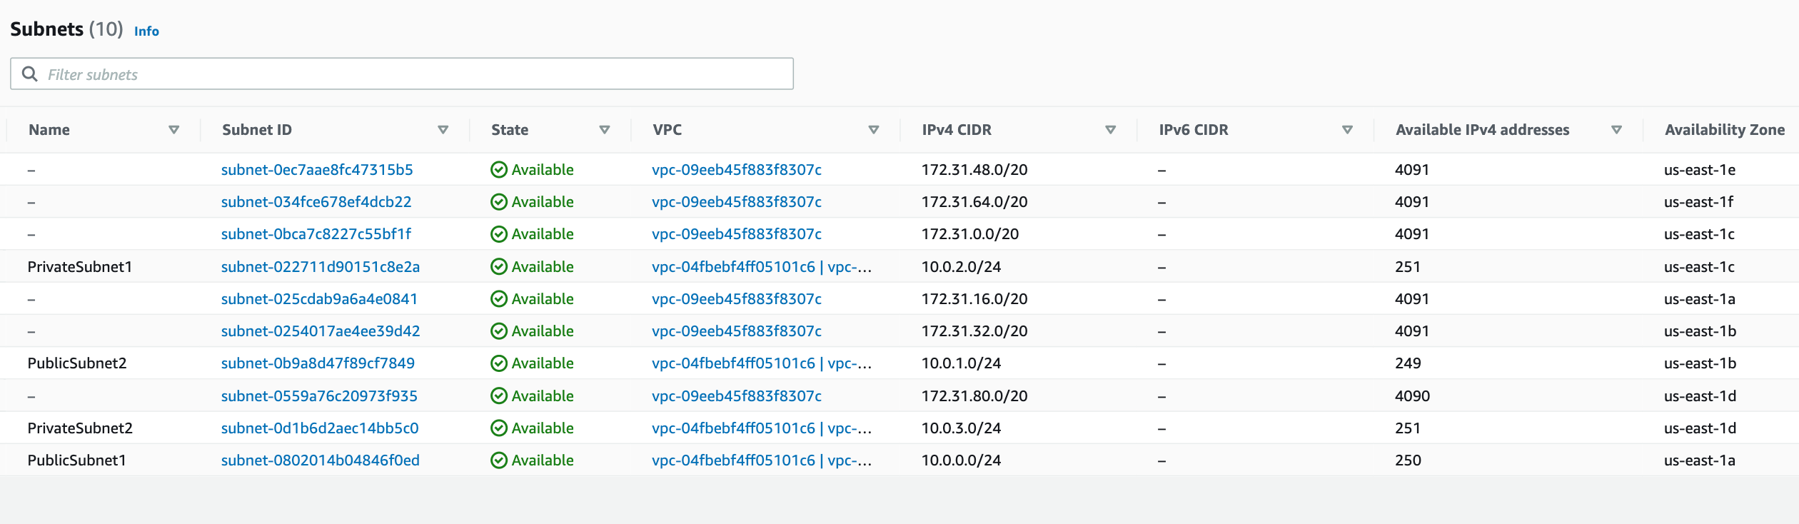Click the search magnifier icon in filter box
The width and height of the screenshot is (1799, 524).
(29, 74)
